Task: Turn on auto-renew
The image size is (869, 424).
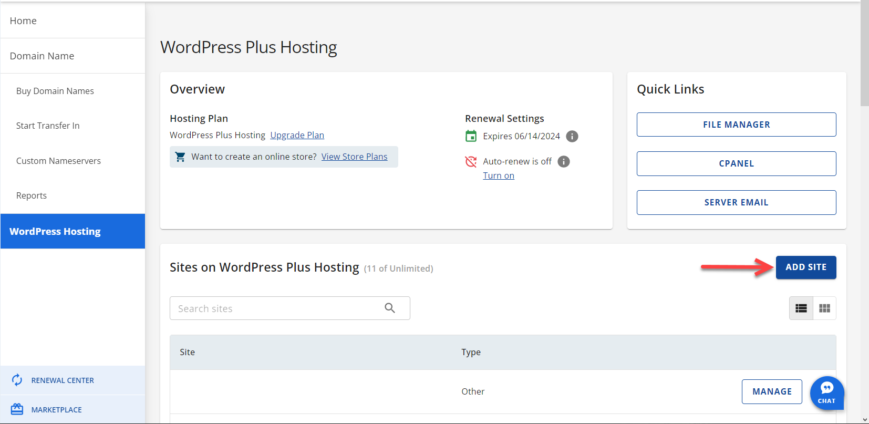Action: [499, 175]
